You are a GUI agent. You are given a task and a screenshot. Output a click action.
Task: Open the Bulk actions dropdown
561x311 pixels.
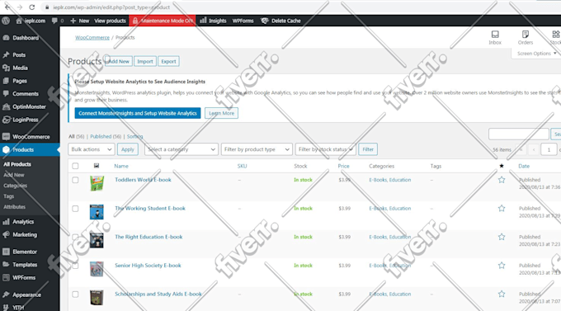click(x=92, y=149)
